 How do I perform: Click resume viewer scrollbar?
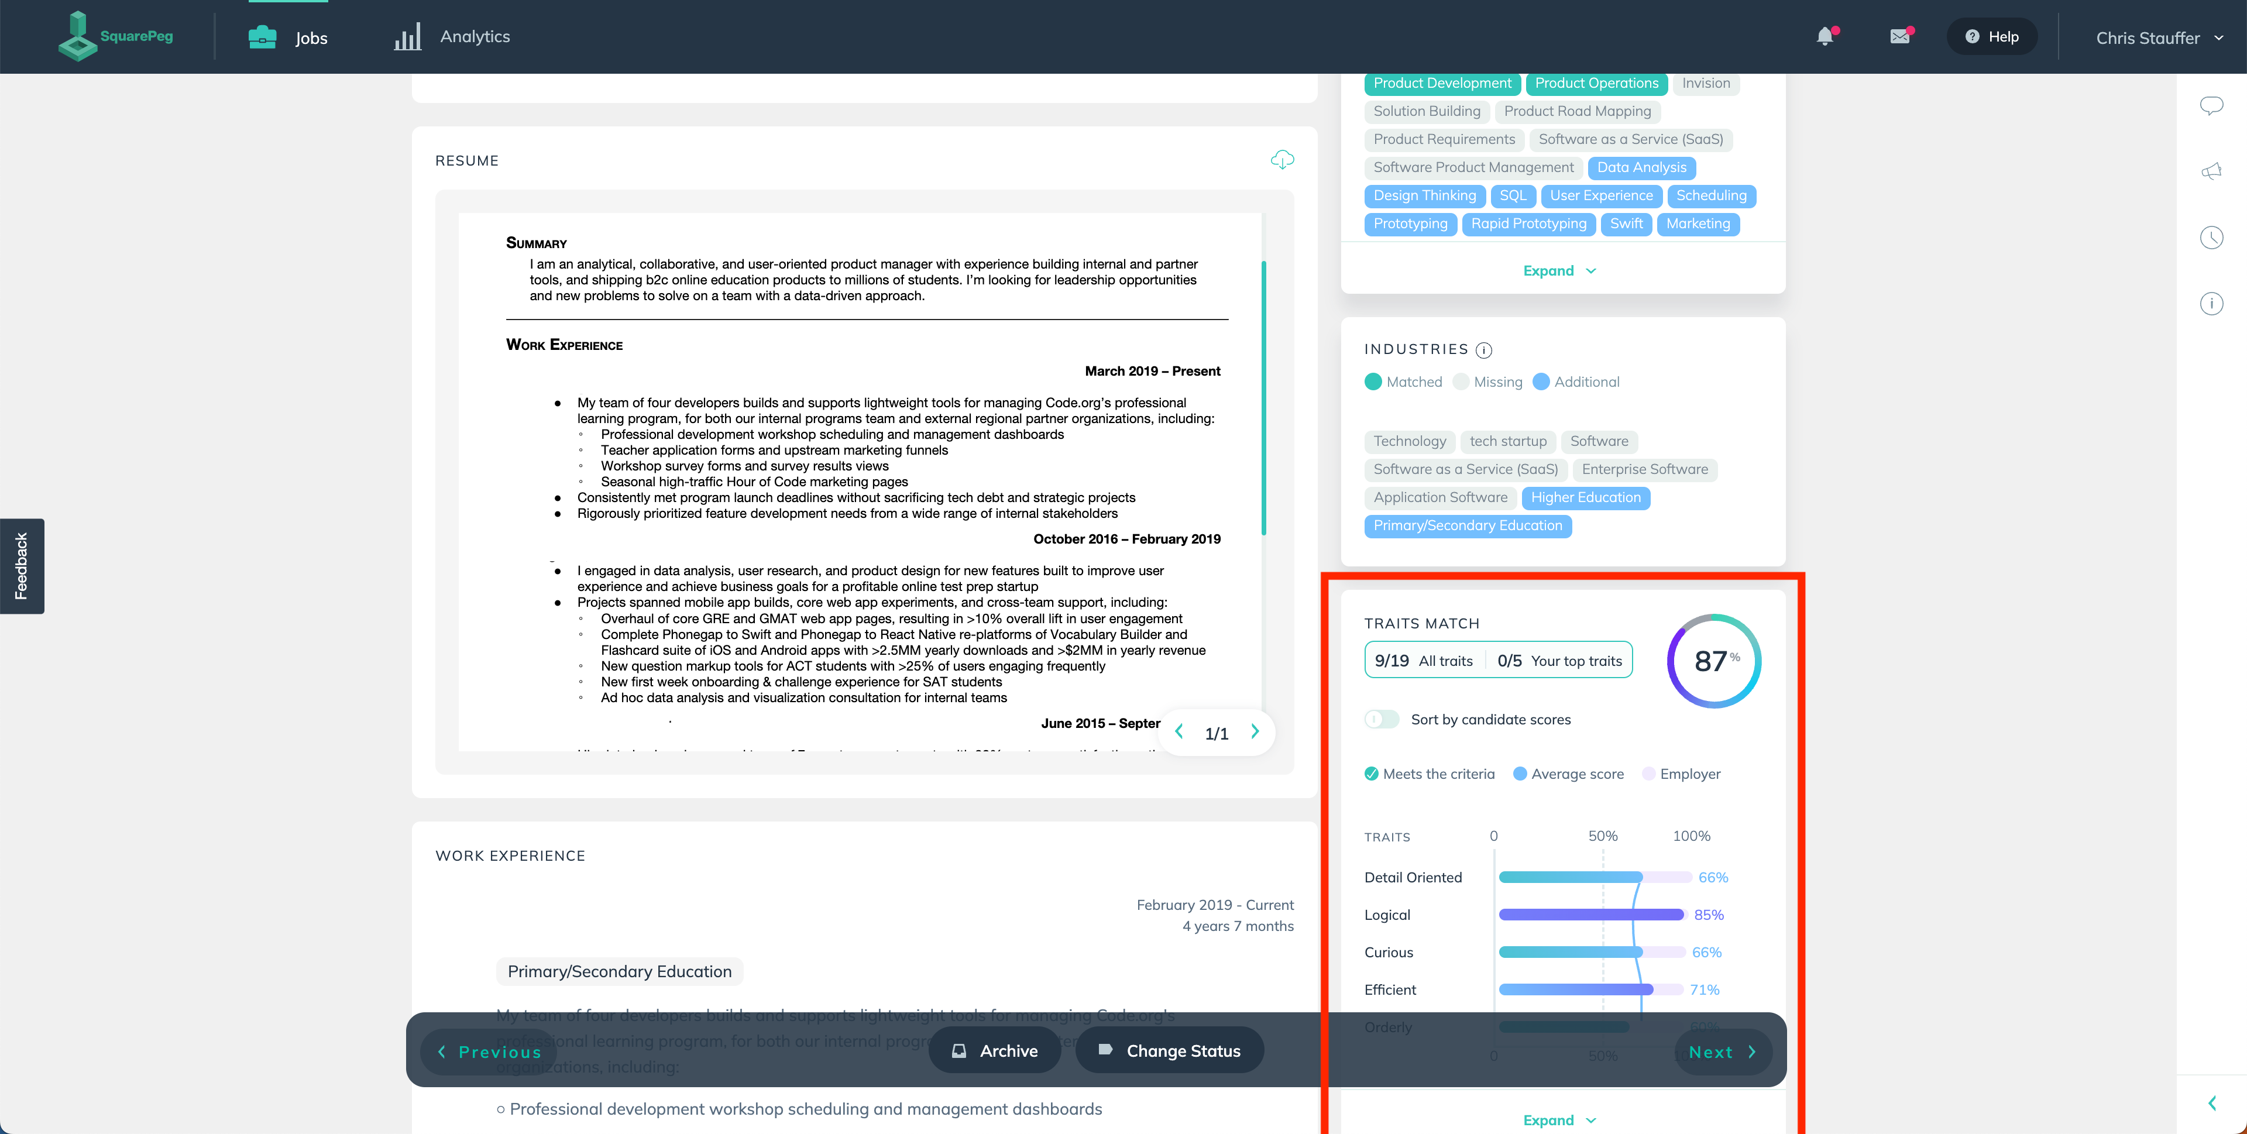coord(1264,397)
